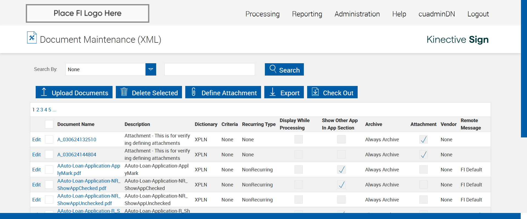527x219 pixels.
Task: Click the search text input field
Action: (209, 70)
